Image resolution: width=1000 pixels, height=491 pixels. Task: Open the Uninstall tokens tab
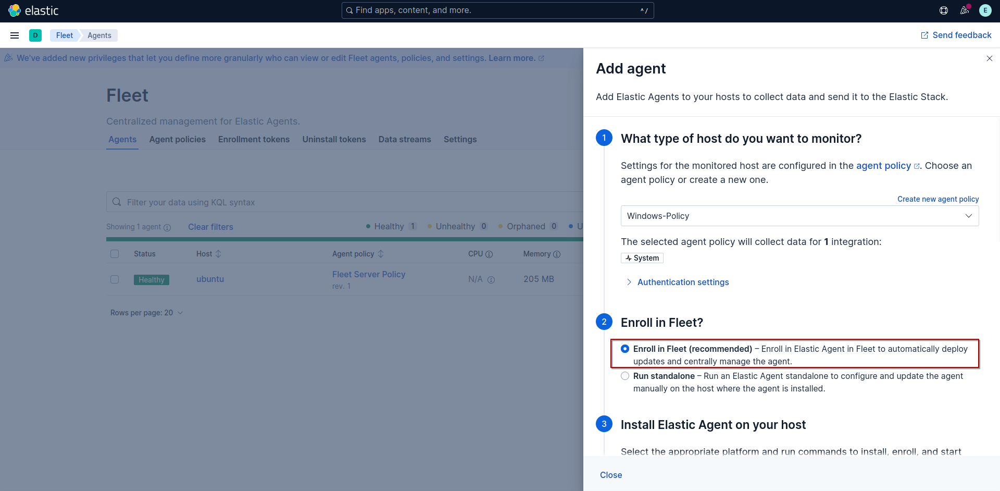coord(334,139)
